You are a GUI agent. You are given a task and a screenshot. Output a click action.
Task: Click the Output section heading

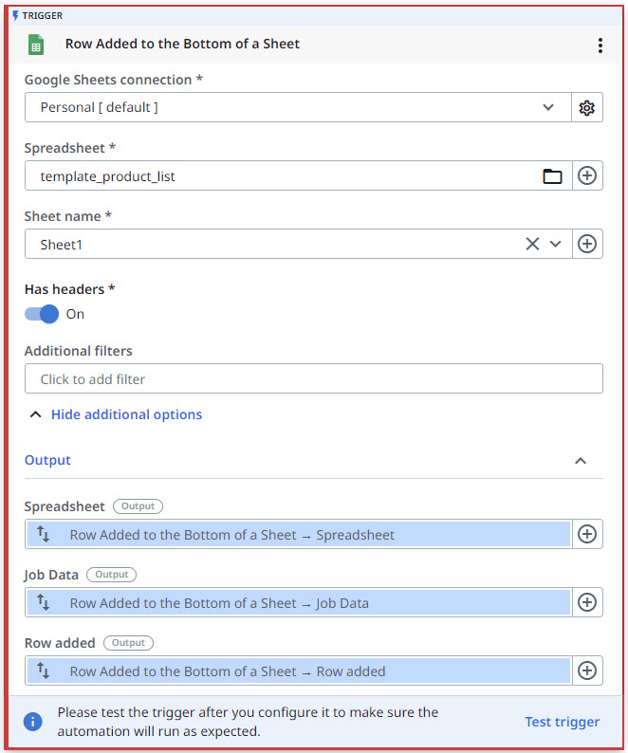point(47,460)
